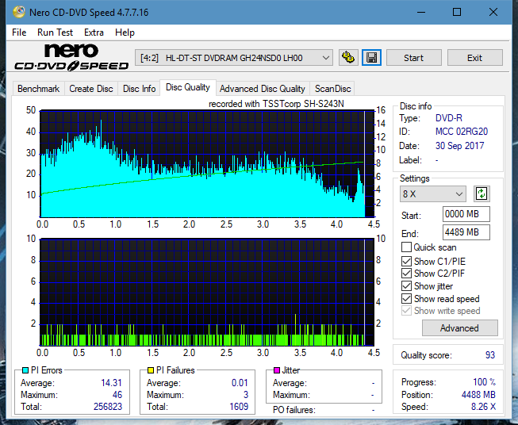Open the Extra menu
The height and width of the screenshot is (425, 518).
(94, 33)
